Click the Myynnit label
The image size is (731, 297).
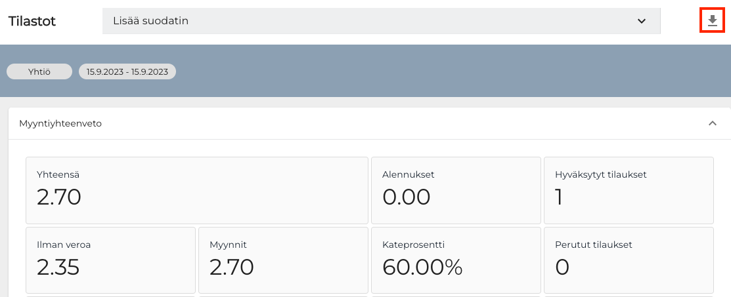229,245
